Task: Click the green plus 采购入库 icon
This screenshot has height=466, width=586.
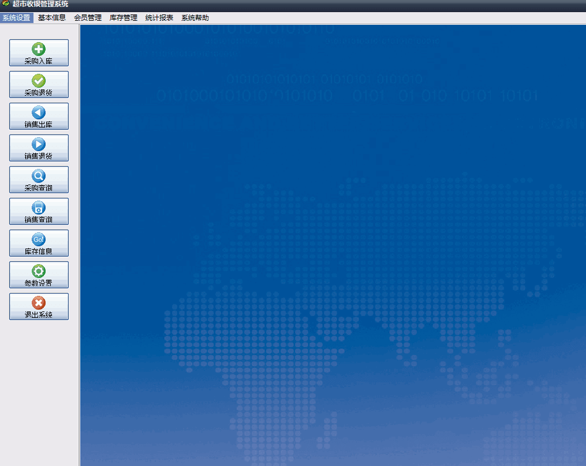Action: tap(39, 50)
